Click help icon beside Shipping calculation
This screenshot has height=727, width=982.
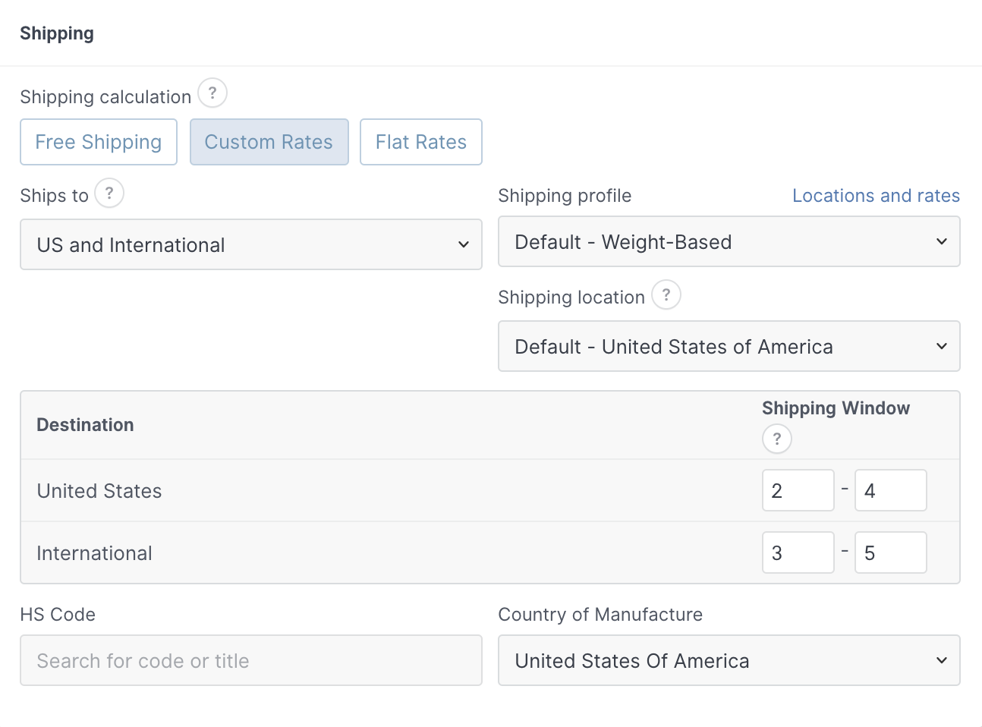(x=212, y=93)
